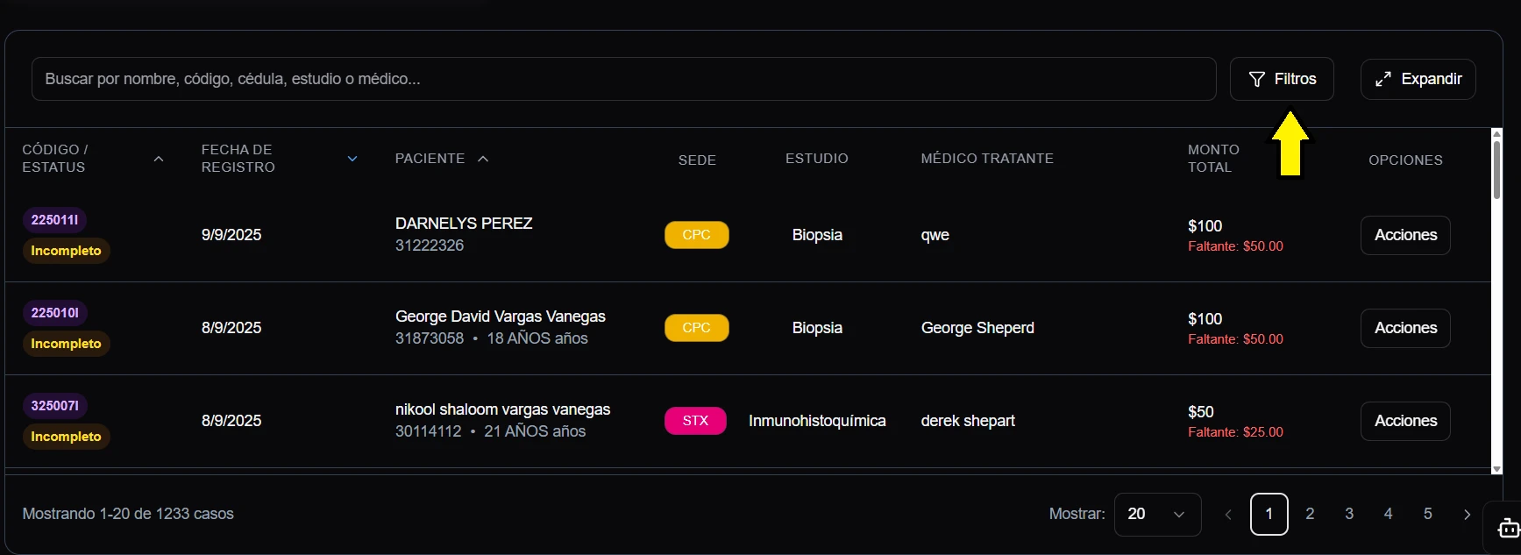Select page 3 in pagination

[1349, 514]
